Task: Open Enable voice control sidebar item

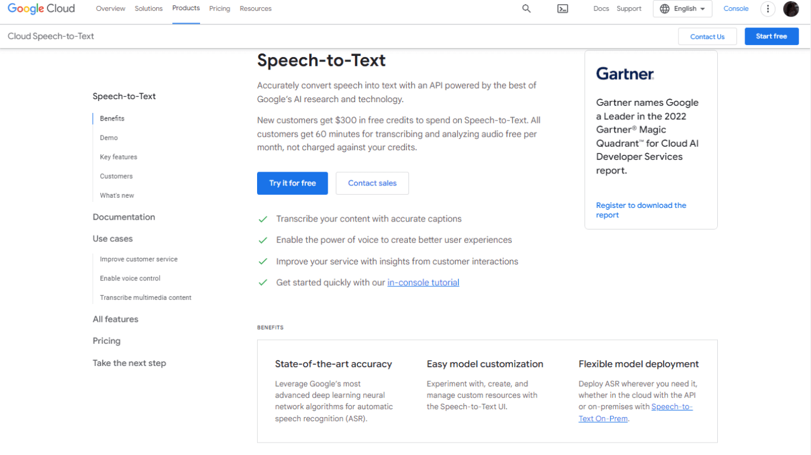Action: 130,279
